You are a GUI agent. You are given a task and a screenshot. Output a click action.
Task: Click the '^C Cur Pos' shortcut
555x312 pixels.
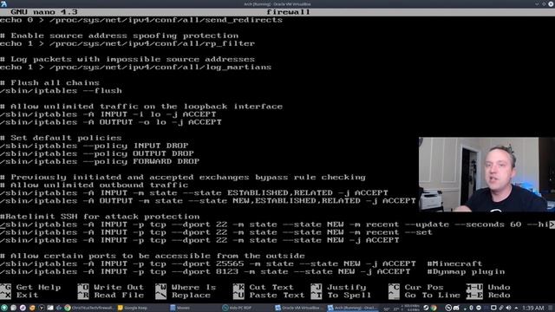click(416, 287)
